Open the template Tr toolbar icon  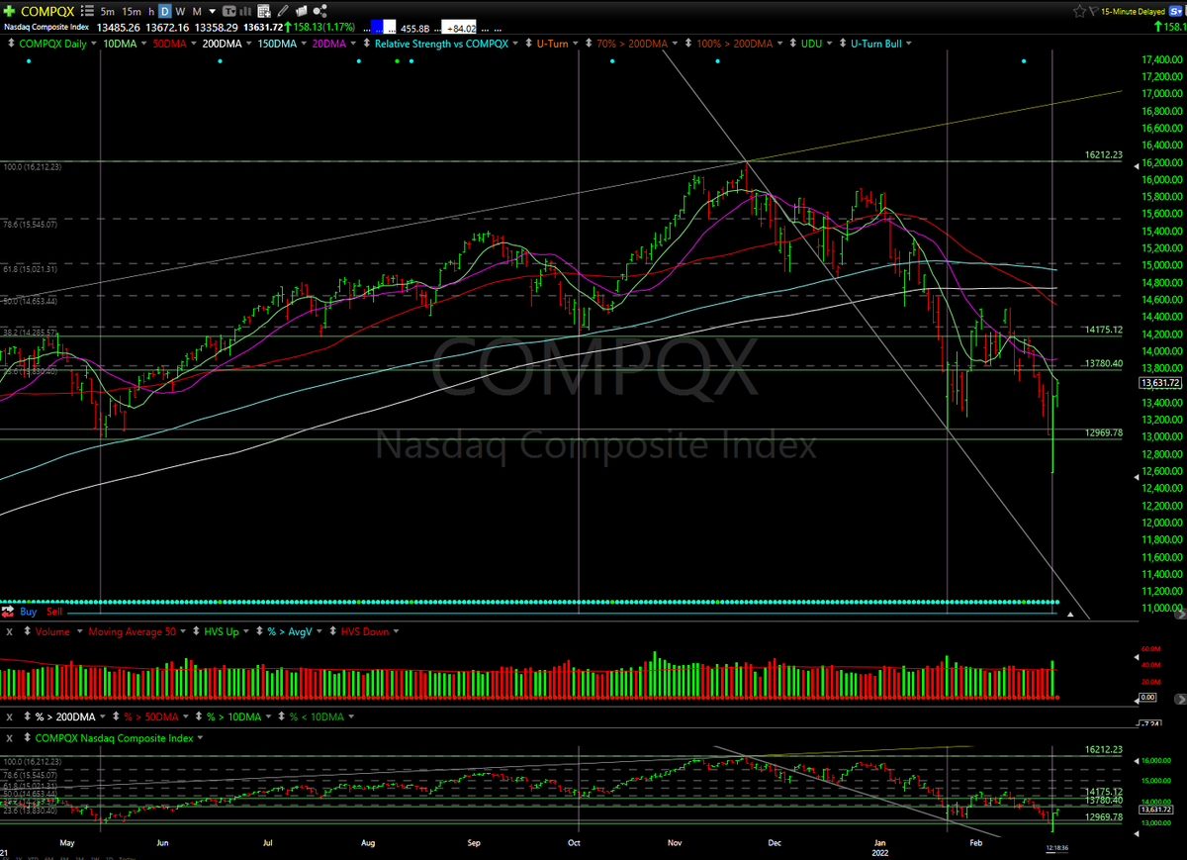pyautogui.click(x=229, y=11)
